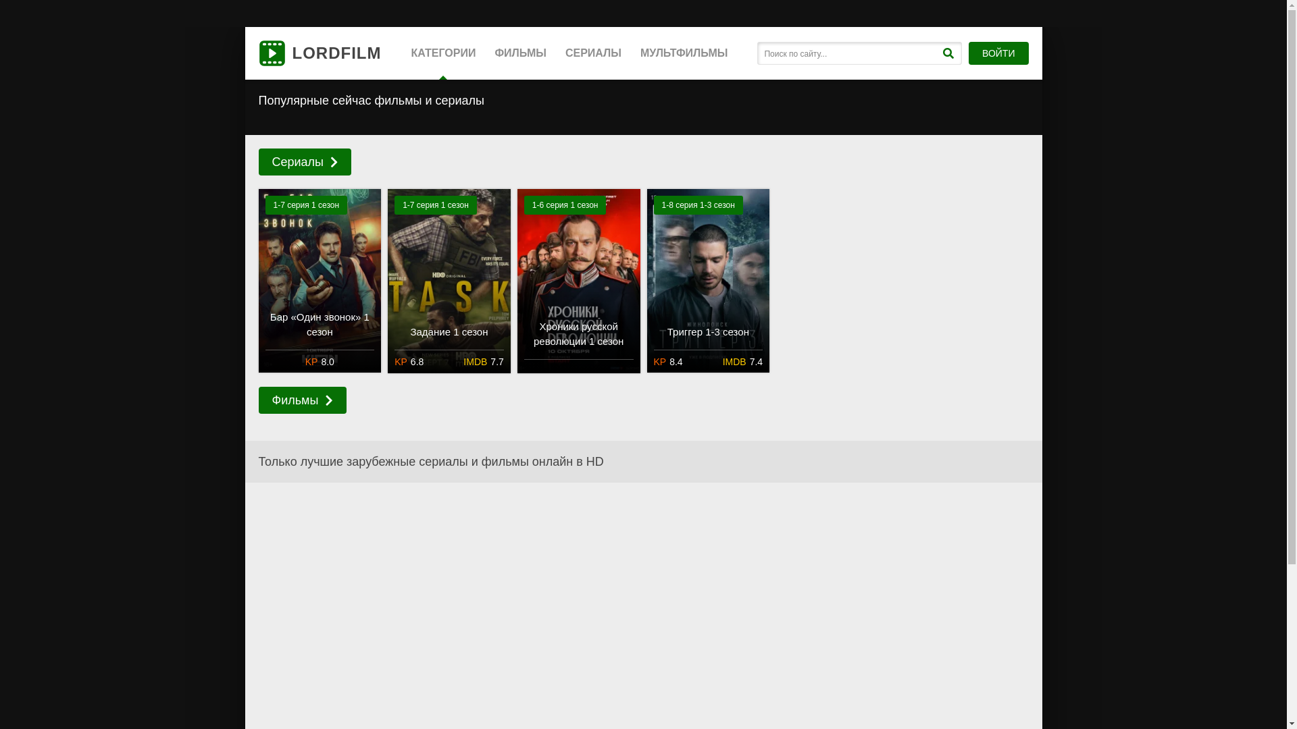Click the Войти login button
The height and width of the screenshot is (729, 1297).
(998, 53)
